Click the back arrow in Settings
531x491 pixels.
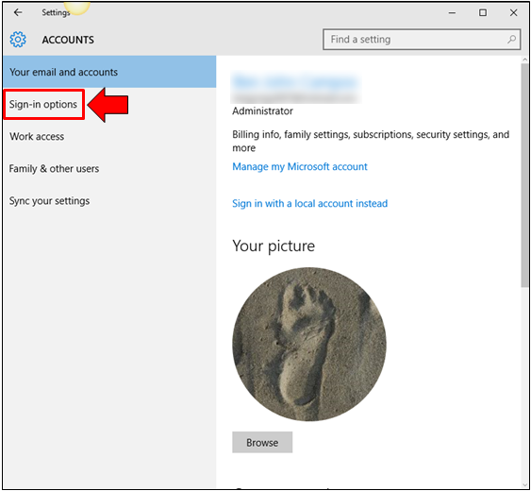point(18,12)
